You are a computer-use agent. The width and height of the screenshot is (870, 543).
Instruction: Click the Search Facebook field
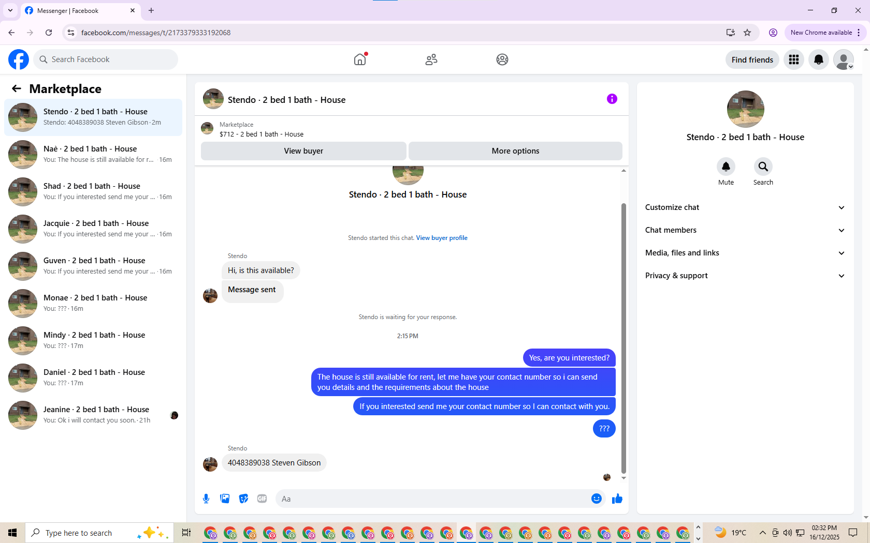tap(106, 59)
